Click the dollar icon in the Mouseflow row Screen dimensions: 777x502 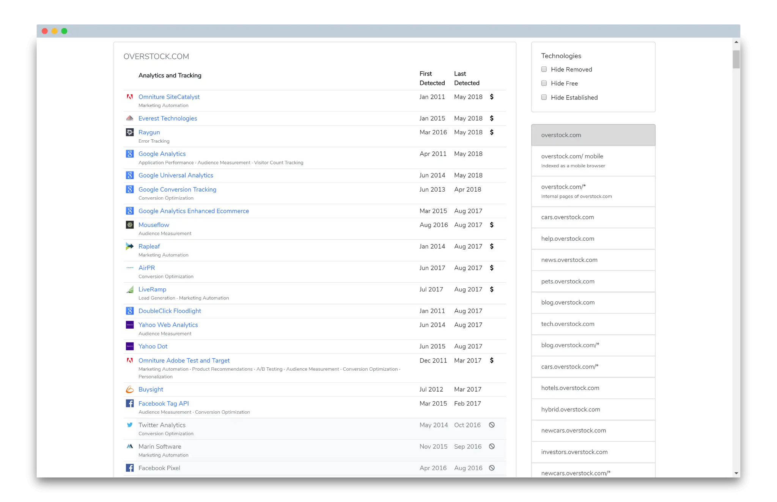(492, 225)
